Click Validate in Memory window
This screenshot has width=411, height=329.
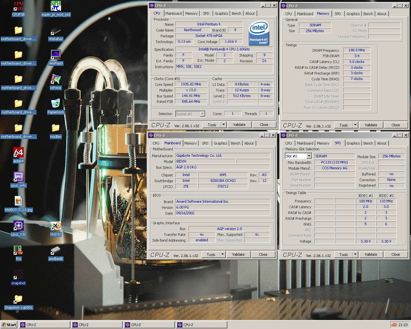(x=371, y=125)
